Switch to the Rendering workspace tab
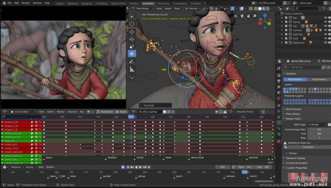 163,3
